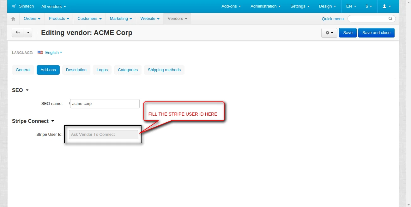Expand the All vendors dropdown
411x207 pixels.
click(x=54, y=6)
